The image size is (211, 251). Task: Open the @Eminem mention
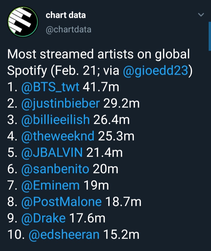[50, 185]
